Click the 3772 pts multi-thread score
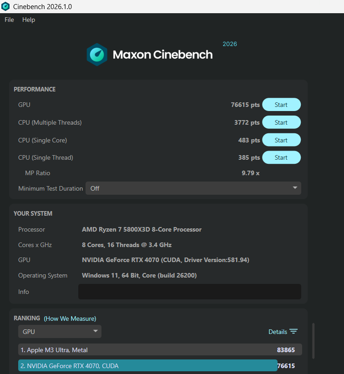This screenshot has height=374, width=344. tap(247, 122)
